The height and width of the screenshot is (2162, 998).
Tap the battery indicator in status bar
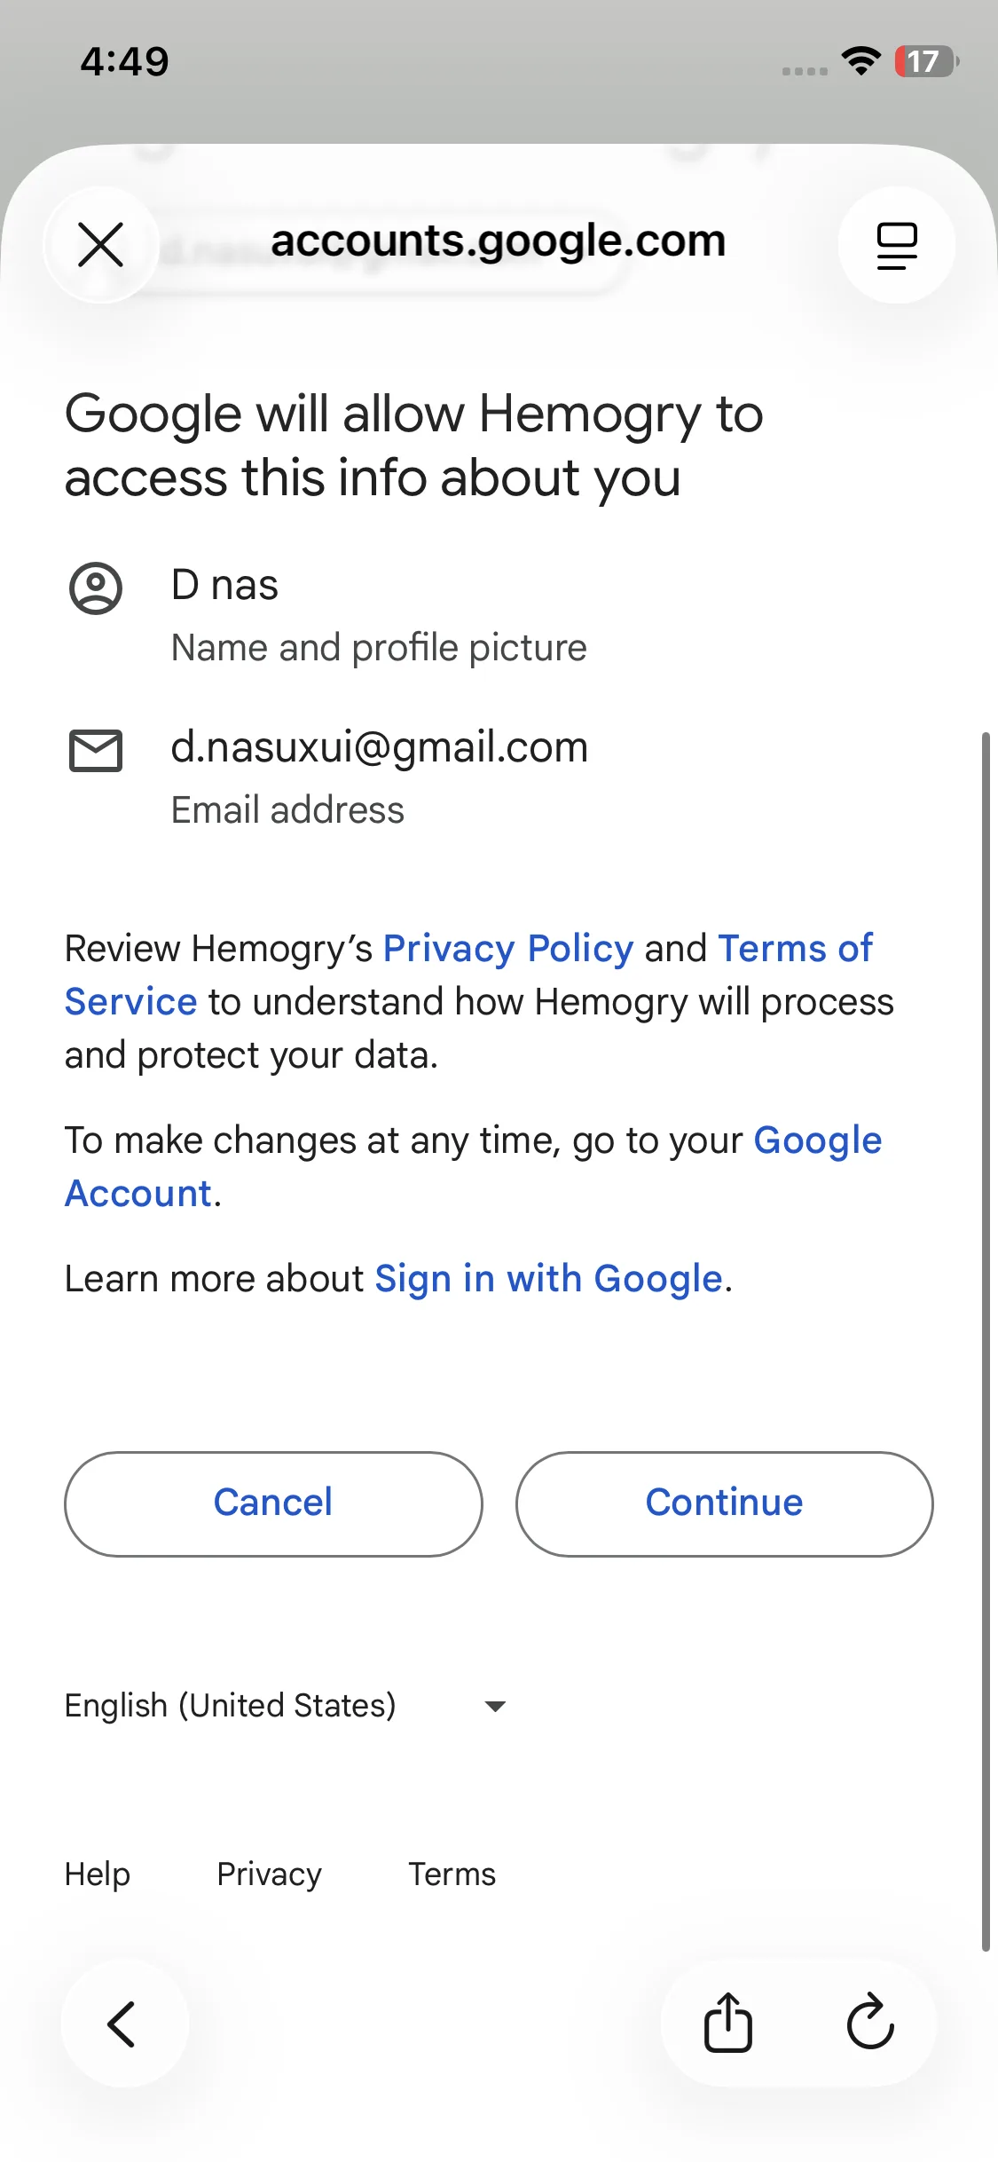pyautogui.click(x=926, y=61)
